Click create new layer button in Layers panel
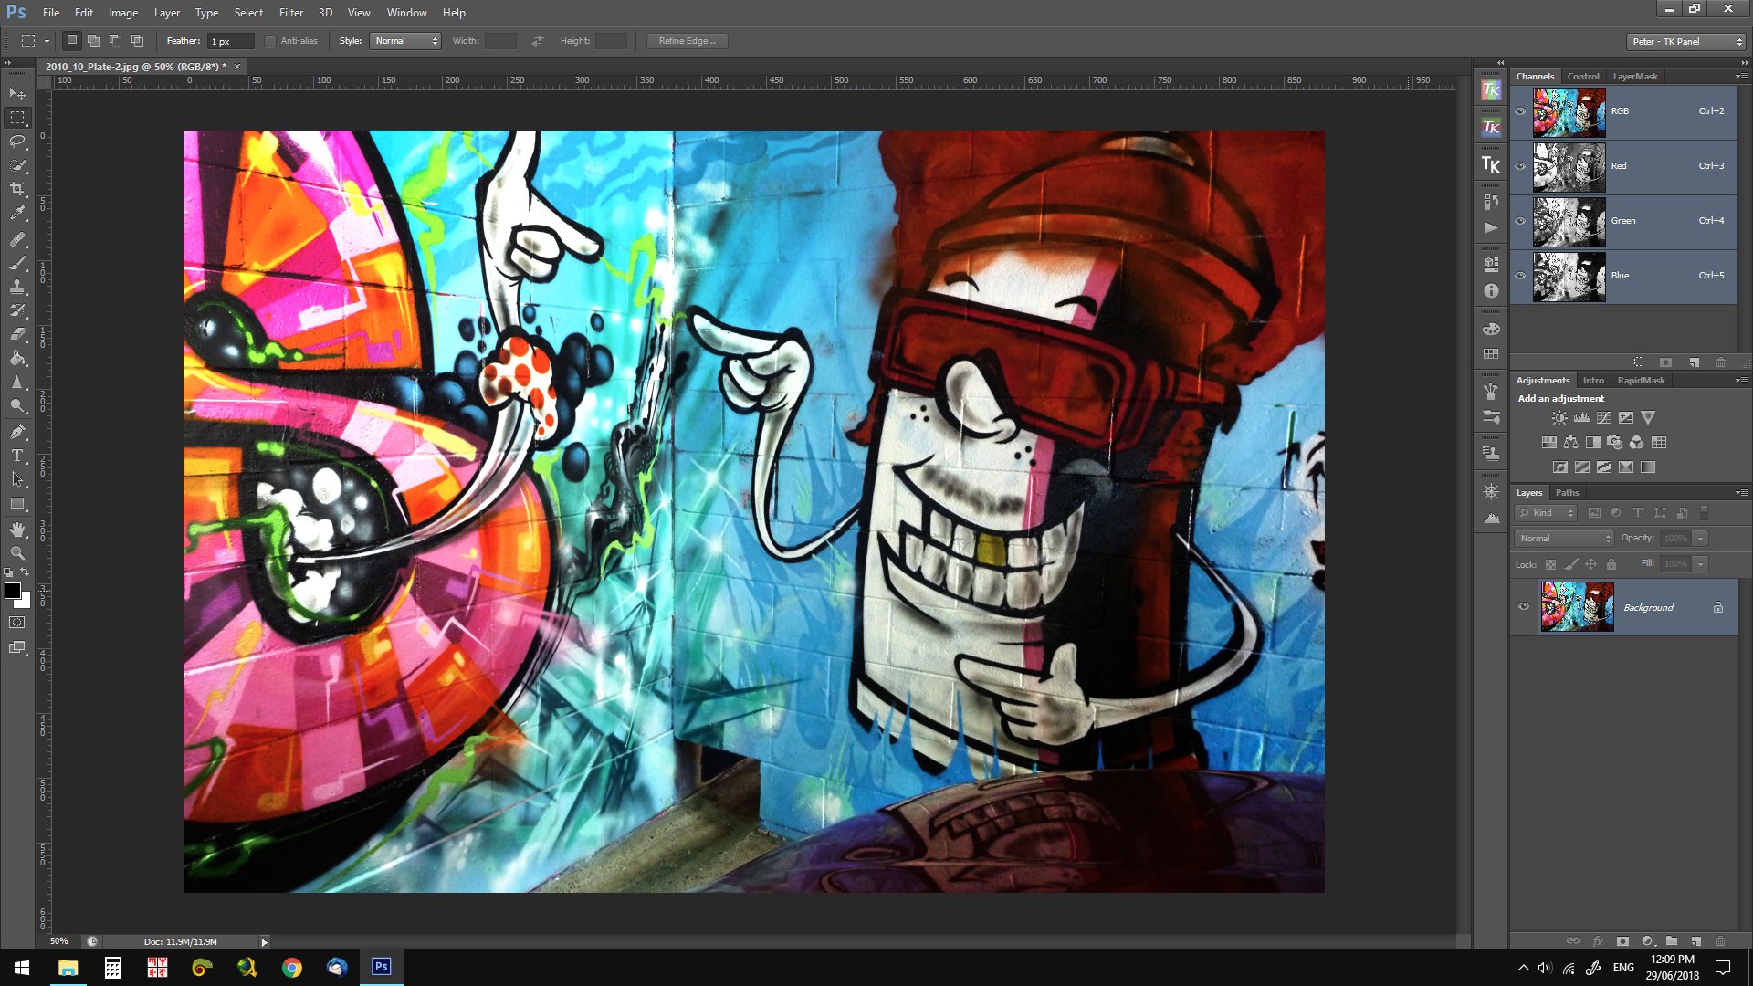Screen dimensions: 1753x986 (1696, 941)
